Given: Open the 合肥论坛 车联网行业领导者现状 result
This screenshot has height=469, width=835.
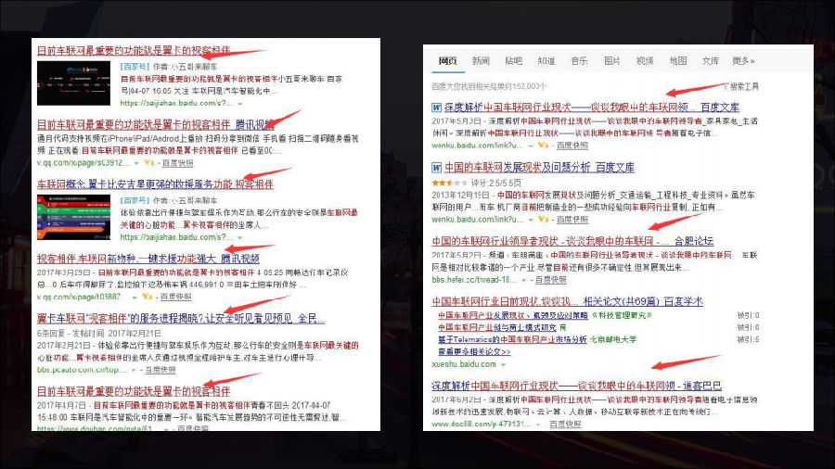Looking at the screenshot, I should (572, 241).
